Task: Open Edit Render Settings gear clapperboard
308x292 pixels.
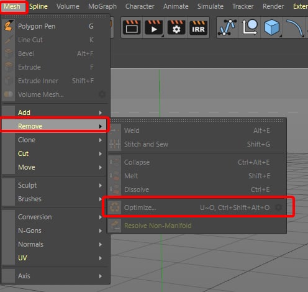Action: pos(176,27)
